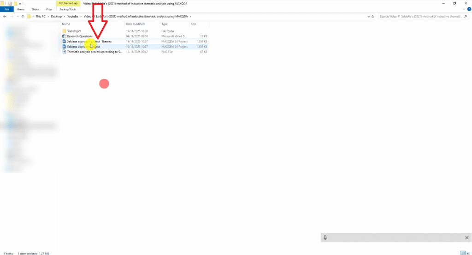The width and height of the screenshot is (472, 255).
Task: Click the Back navigation arrow
Action: pos(5,17)
